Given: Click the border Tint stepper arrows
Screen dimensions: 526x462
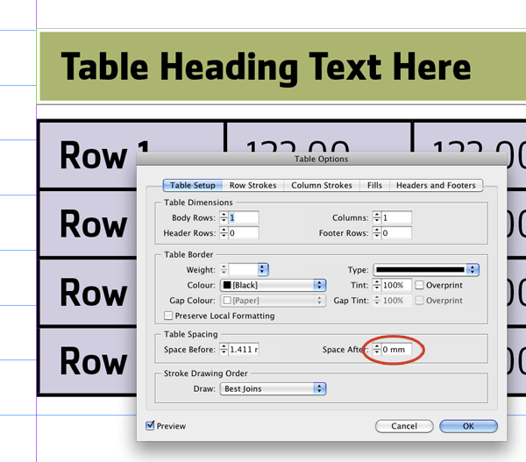Looking at the screenshot, I should pos(377,285).
